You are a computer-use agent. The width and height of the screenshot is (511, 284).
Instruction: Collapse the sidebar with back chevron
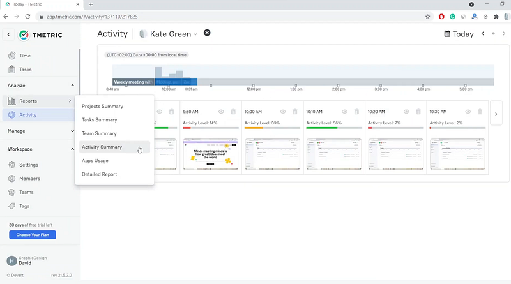tap(8, 34)
